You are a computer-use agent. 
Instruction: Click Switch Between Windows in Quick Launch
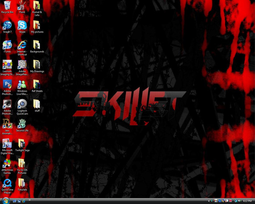tap(19, 201)
